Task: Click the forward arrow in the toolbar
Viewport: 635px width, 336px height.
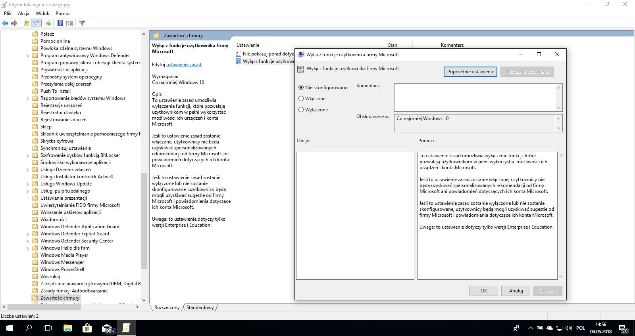Action: (x=14, y=23)
